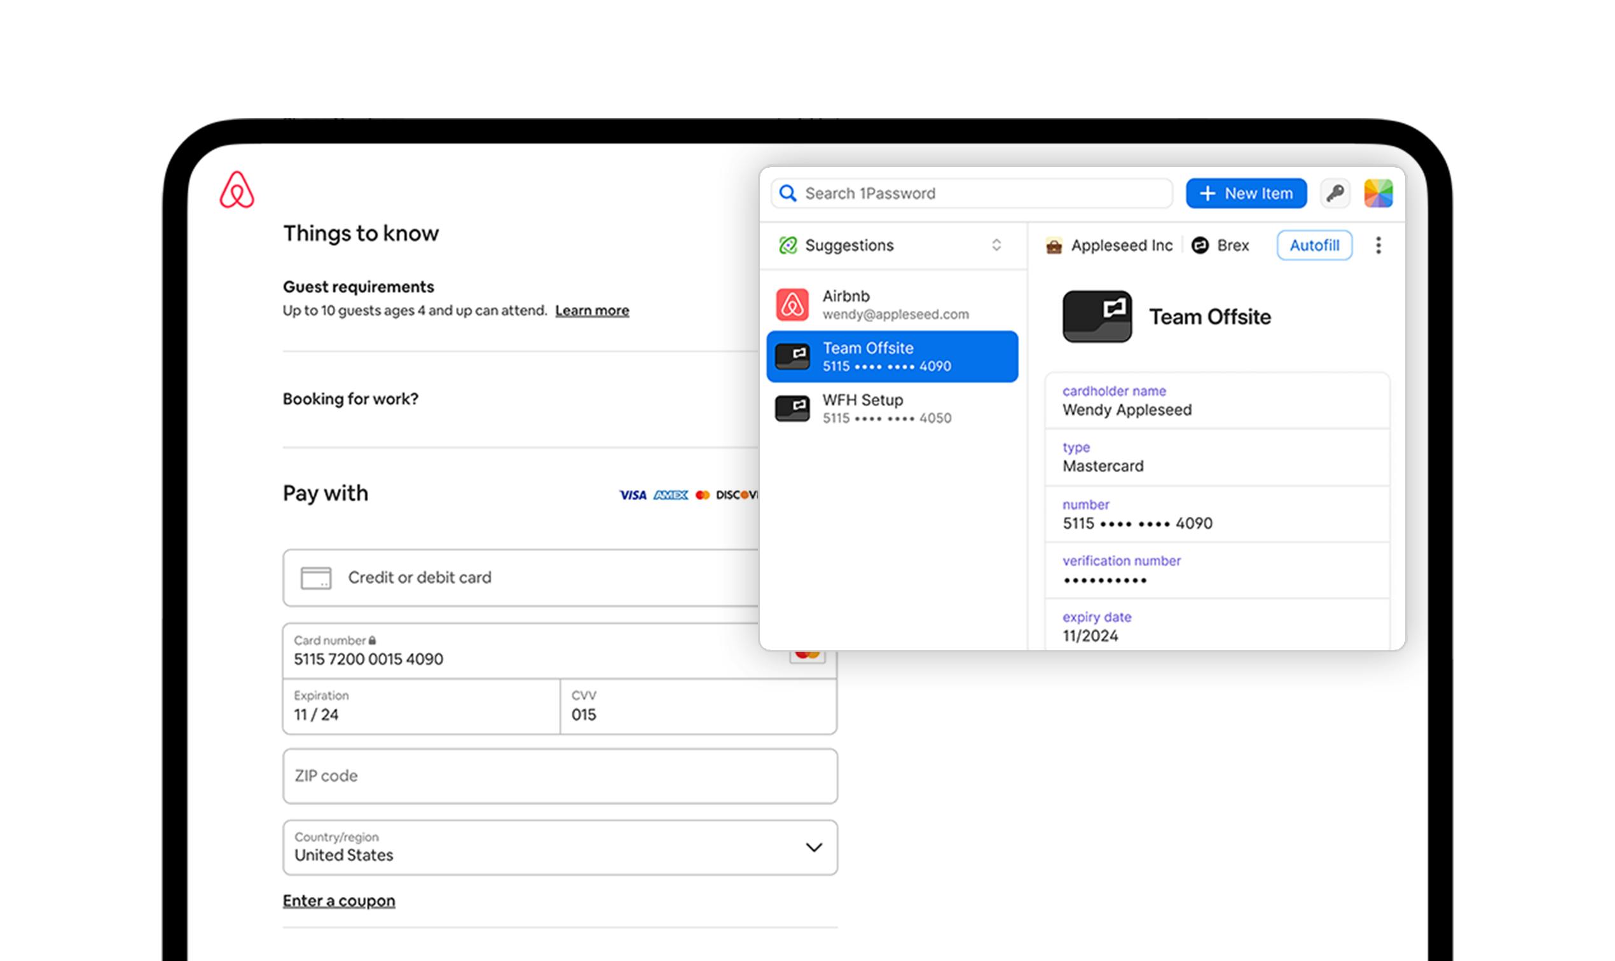Screen dimensions: 1615x961
Task: Open the Credit or debit card selector
Action: [x=521, y=578]
